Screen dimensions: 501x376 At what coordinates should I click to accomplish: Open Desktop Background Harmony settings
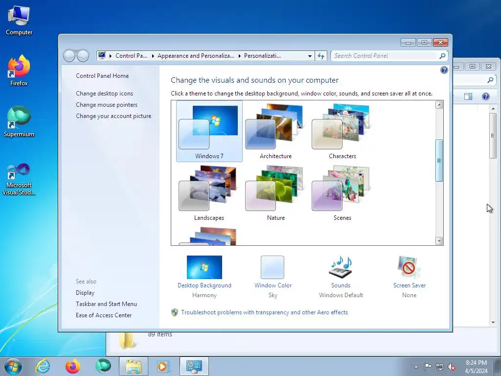coord(205,277)
